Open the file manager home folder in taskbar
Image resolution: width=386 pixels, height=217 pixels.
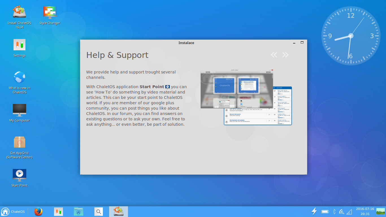79,212
